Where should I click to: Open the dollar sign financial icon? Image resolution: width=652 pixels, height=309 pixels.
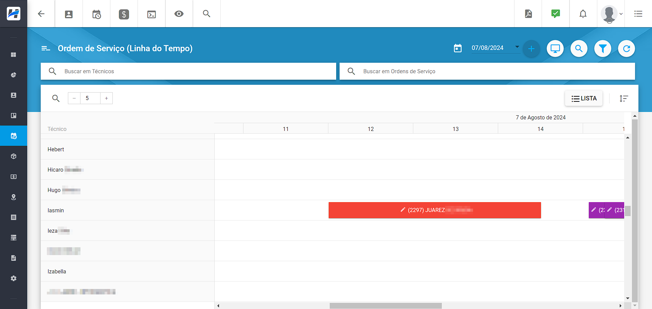124,14
